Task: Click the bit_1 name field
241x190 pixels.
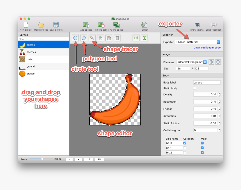Action: [174, 148]
